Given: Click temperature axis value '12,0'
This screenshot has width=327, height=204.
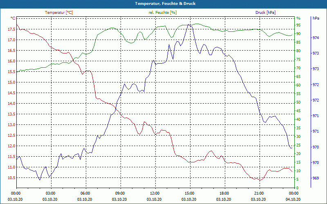Looking at the screenshot, I should tap(11, 146).
